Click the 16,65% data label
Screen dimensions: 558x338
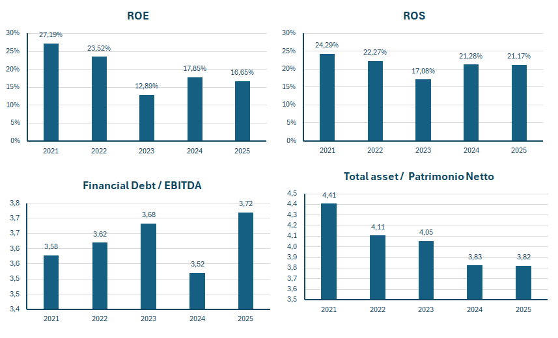click(242, 72)
